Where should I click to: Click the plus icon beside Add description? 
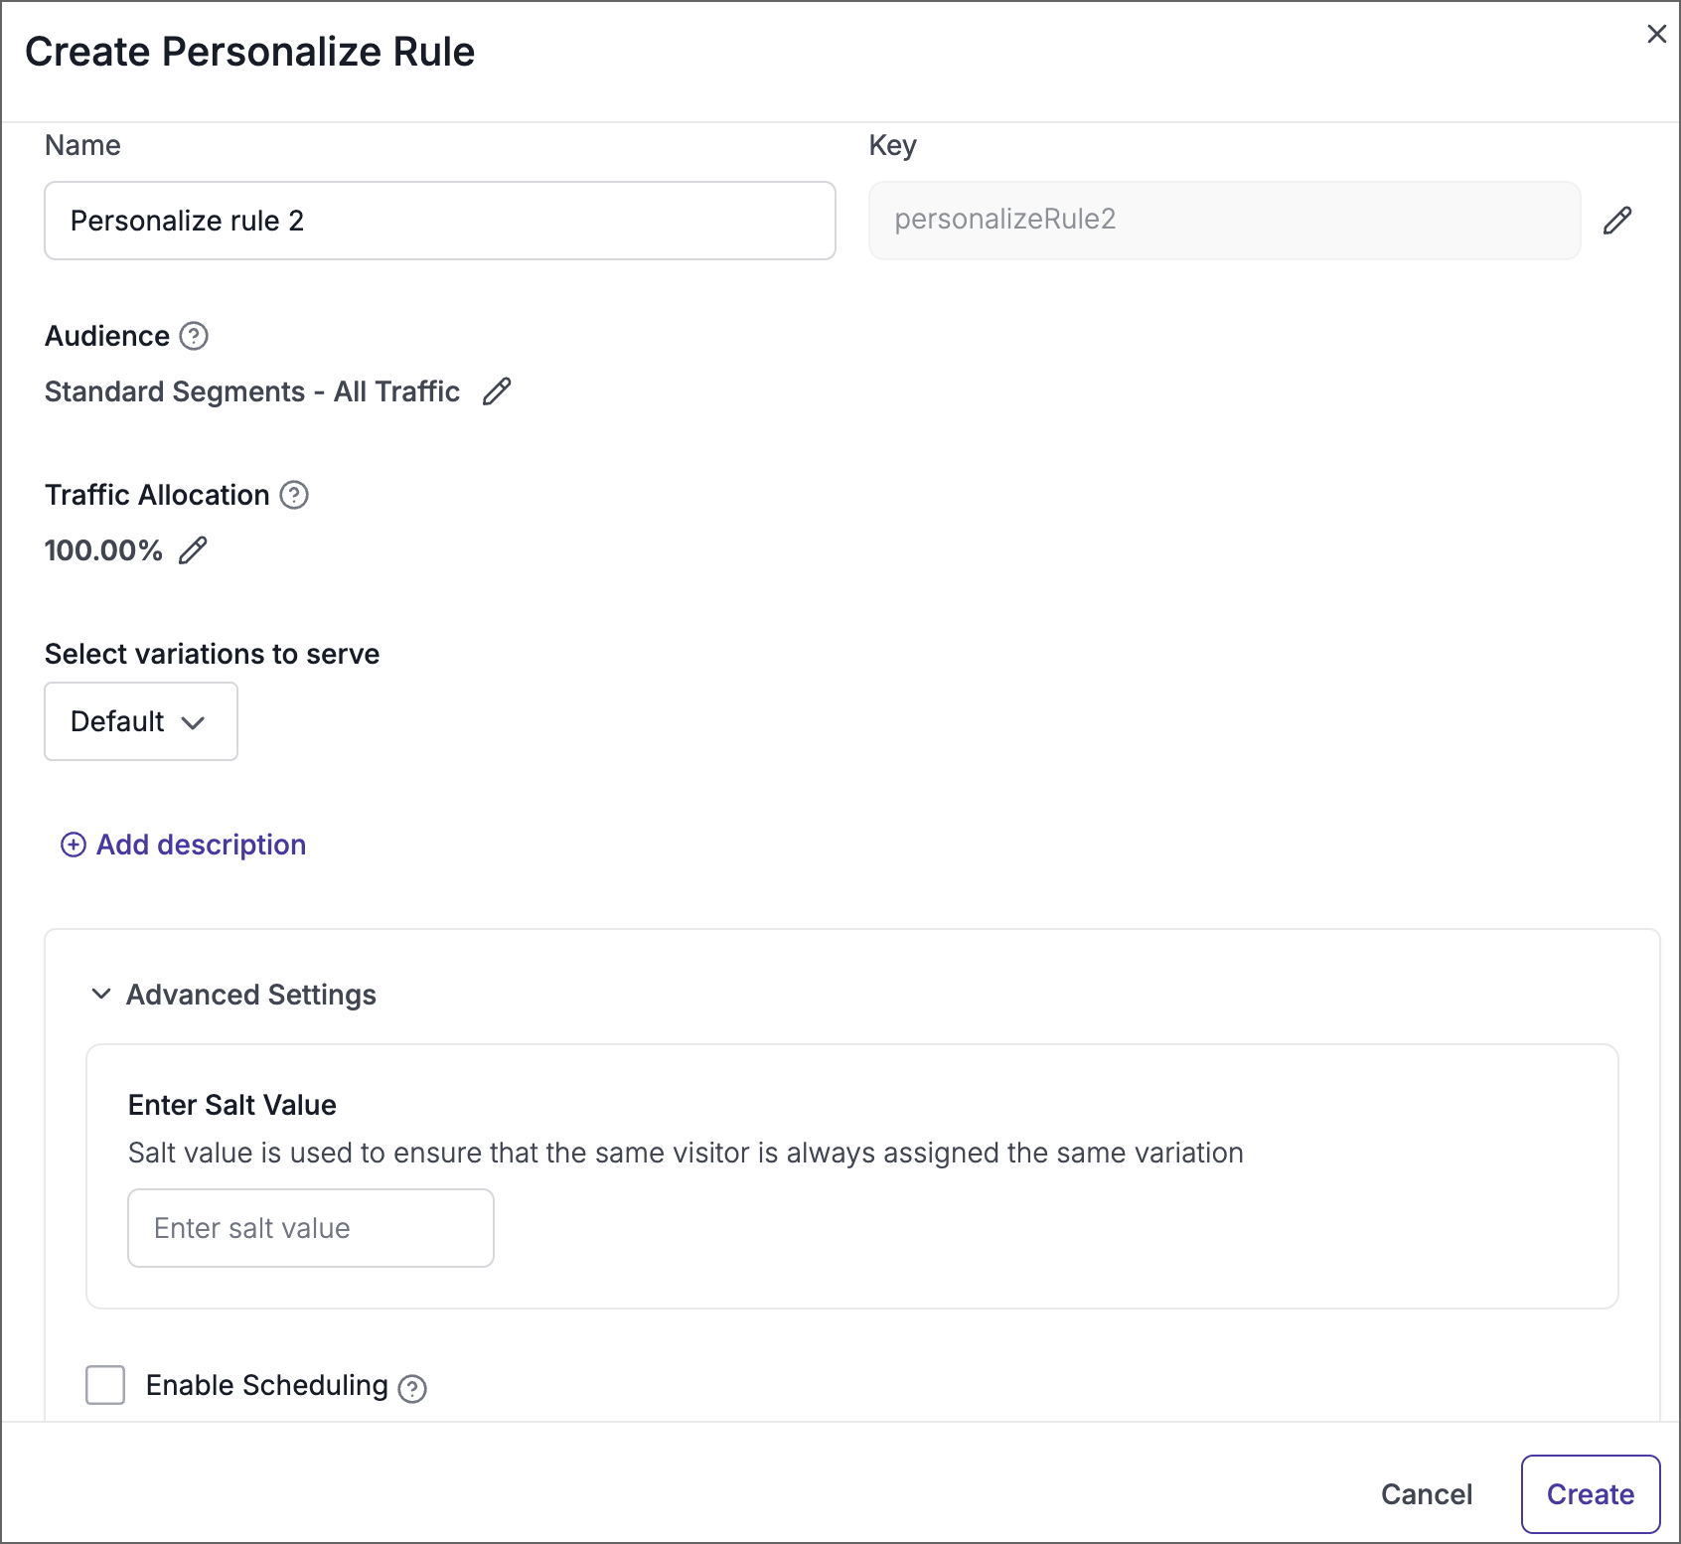pos(73,845)
